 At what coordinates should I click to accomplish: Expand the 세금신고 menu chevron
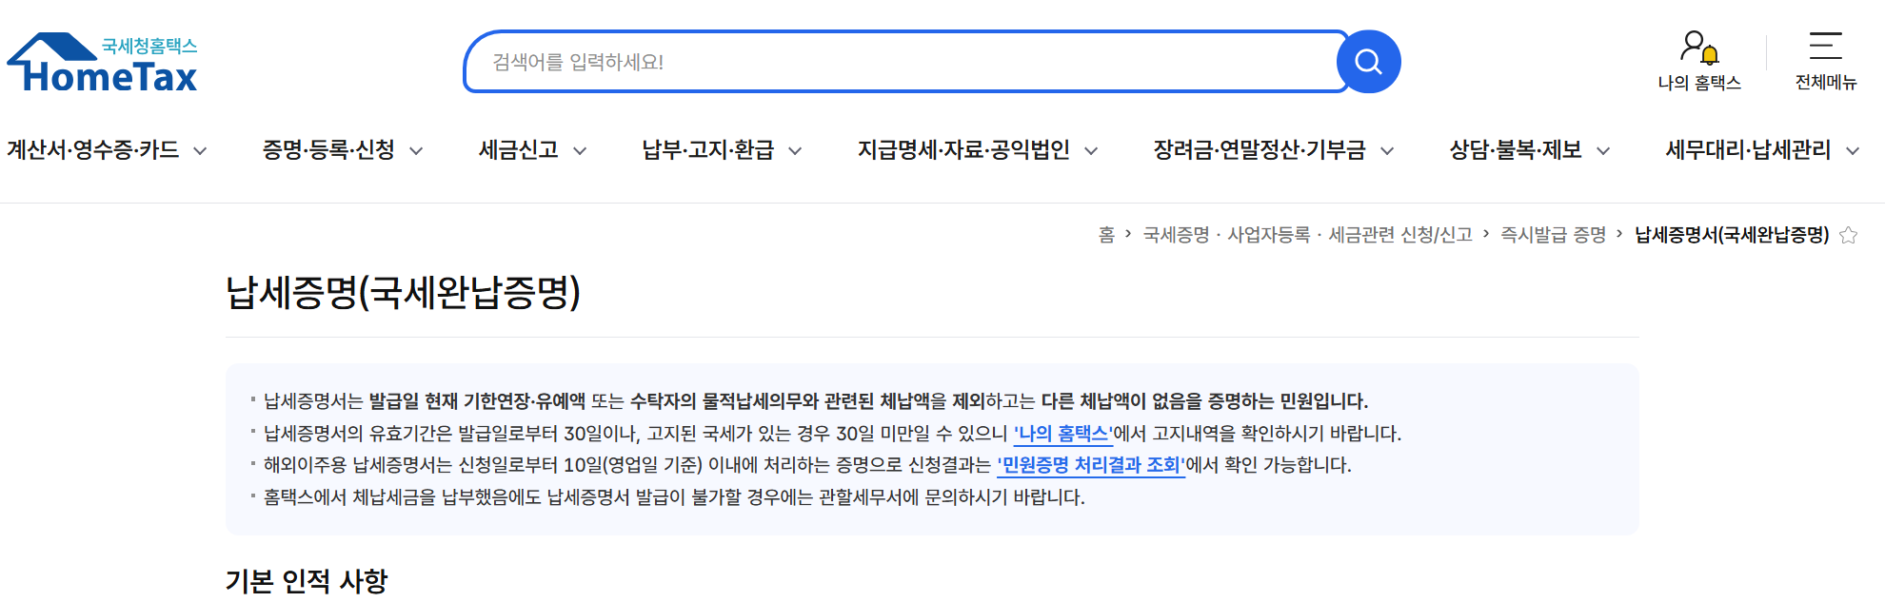pyautogui.click(x=581, y=150)
